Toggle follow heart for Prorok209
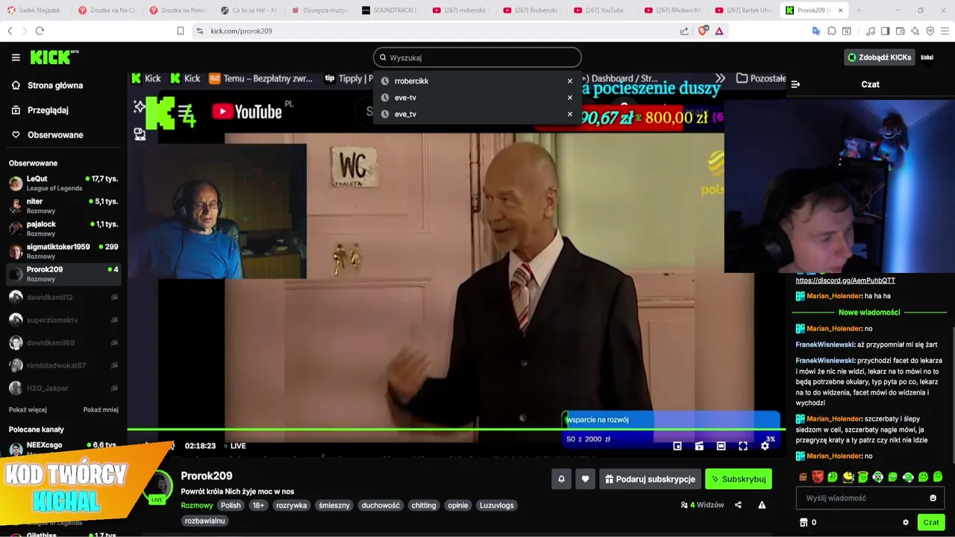Viewport: 955px width, 537px height. click(586, 479)
